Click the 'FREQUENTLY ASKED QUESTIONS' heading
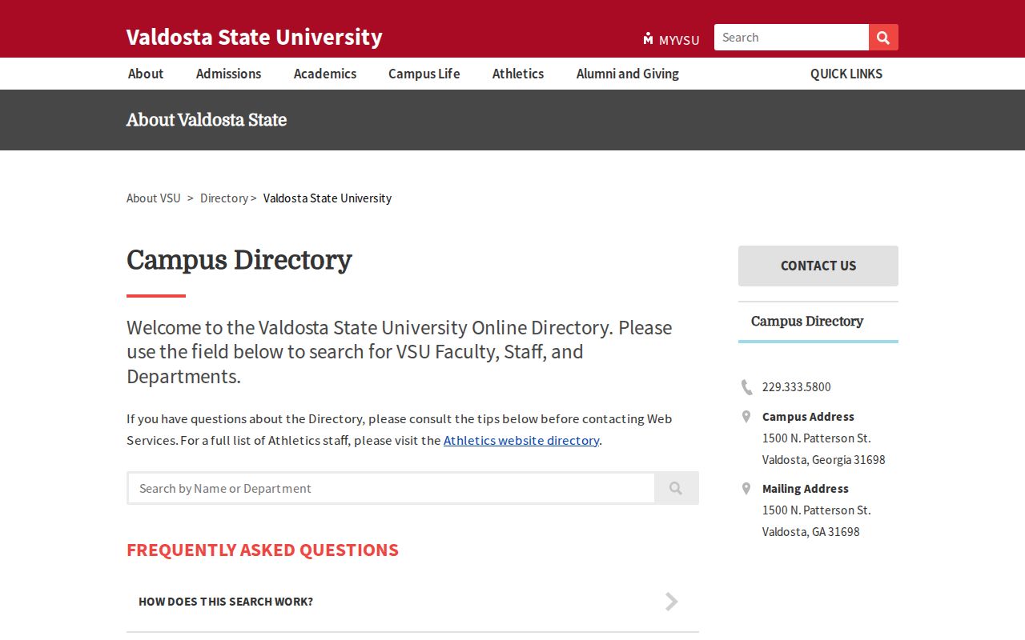Viewport: 1025px width, 640px height. [263, 550]
